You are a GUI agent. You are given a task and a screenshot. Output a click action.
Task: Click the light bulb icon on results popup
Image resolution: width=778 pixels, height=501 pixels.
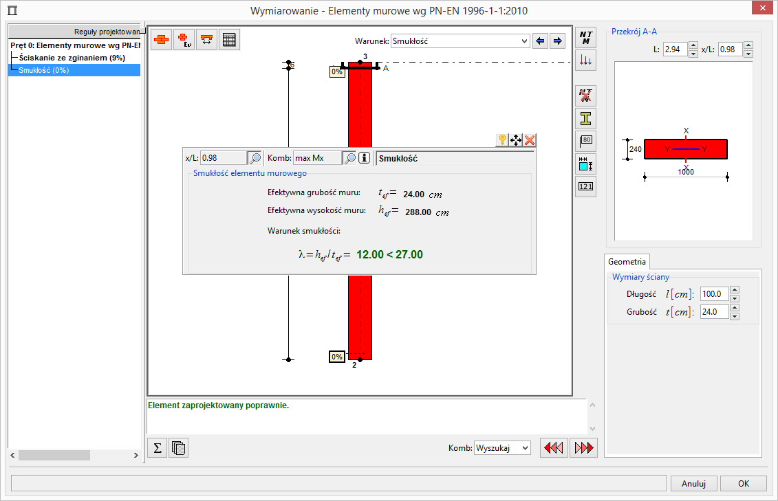click(x=503, y=140)
